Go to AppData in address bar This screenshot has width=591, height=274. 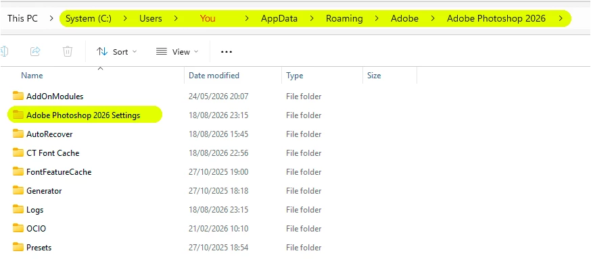[x=279, y=18]
